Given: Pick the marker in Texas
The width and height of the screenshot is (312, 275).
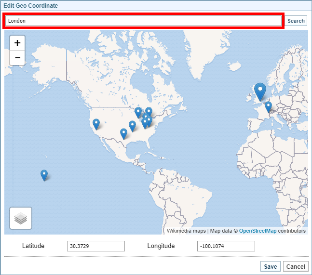Looking at the screenshot, I should coord(123,133).
